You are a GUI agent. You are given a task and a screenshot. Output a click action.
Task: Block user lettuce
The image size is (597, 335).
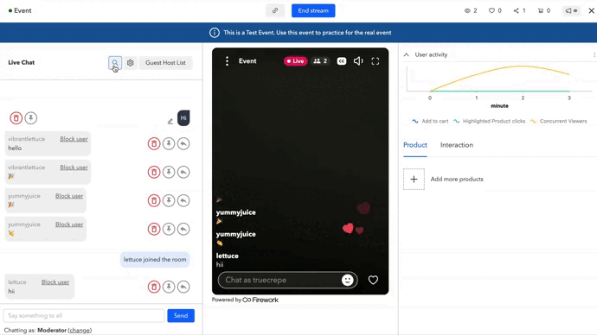[x=55, y=282]
